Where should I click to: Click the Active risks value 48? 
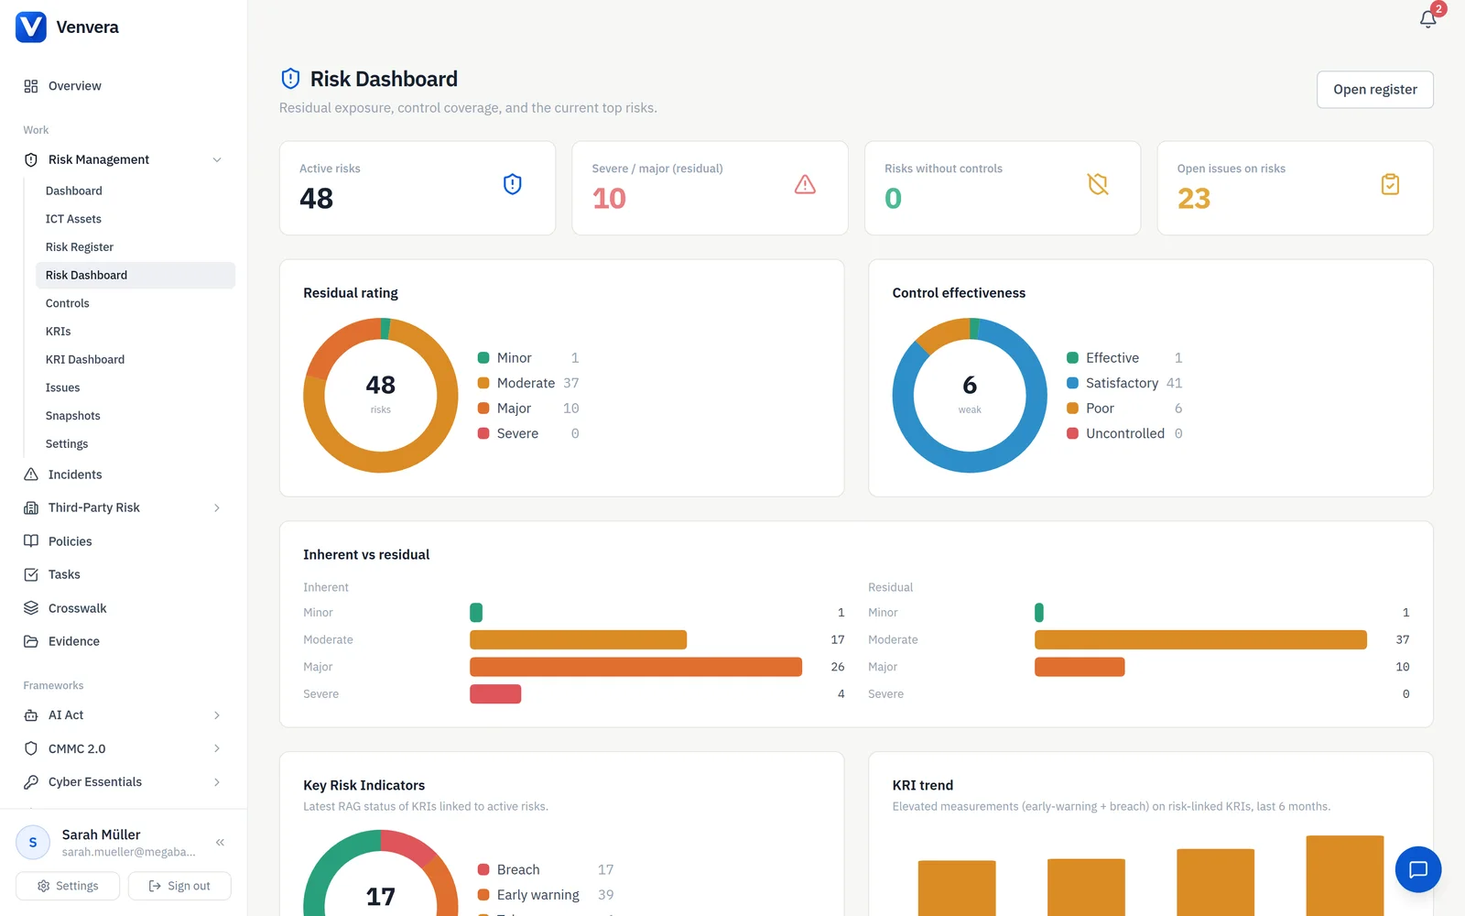pos(317,199)
